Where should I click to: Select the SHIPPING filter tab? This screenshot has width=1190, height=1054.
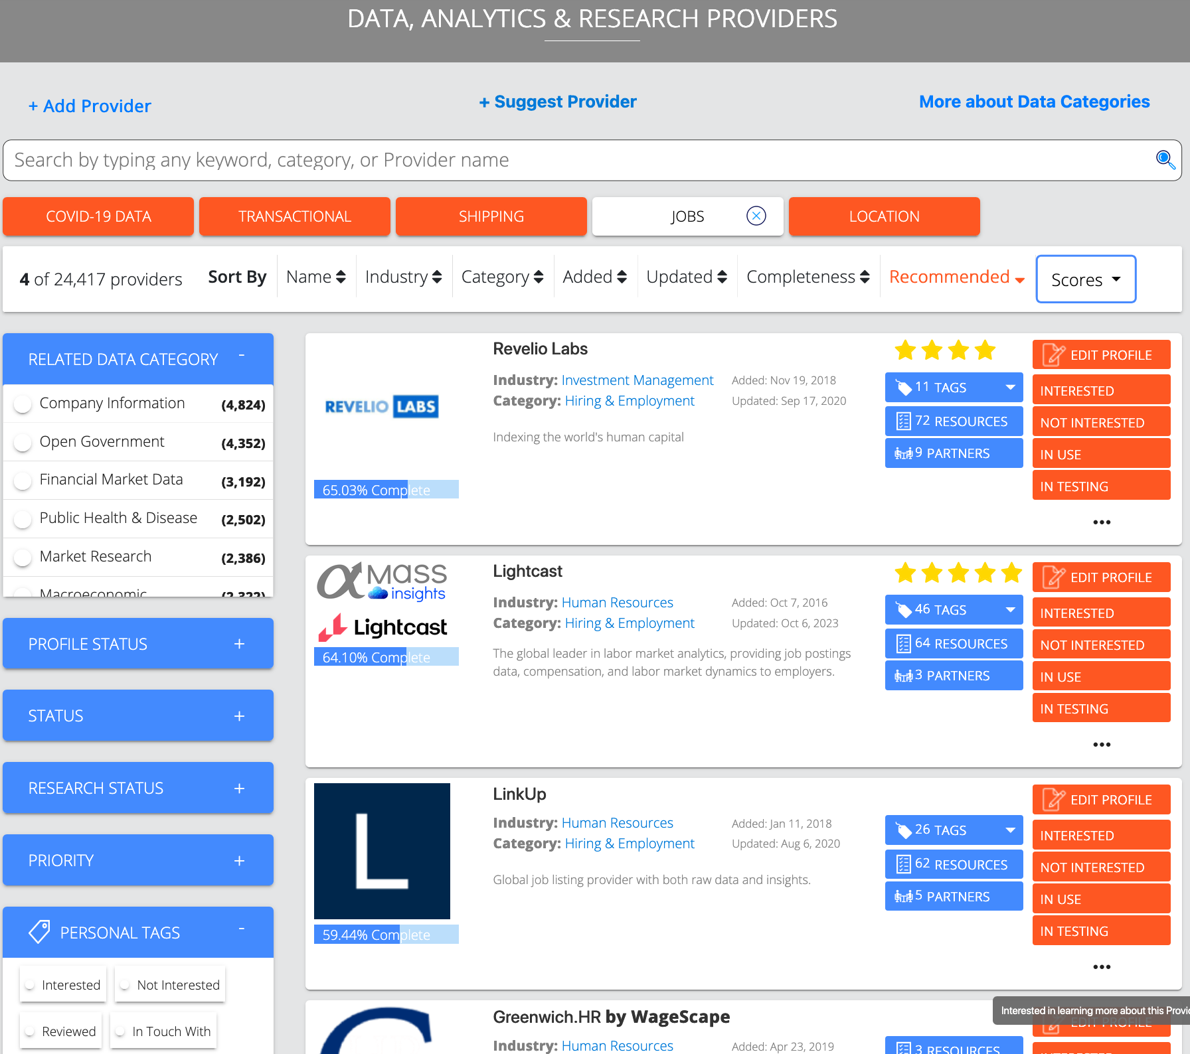pos(491,216)
